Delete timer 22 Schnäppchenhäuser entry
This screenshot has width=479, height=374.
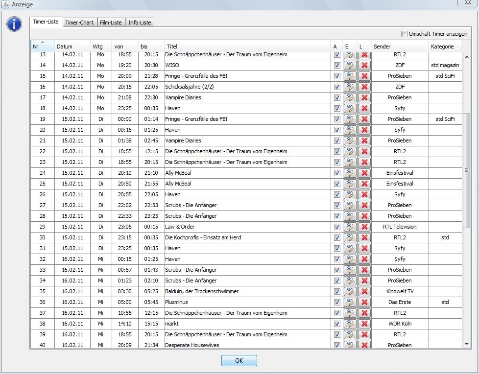364,151
